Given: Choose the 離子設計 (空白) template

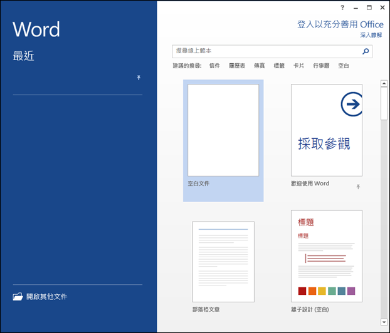Looking at the screenshot, I should 327,256.
